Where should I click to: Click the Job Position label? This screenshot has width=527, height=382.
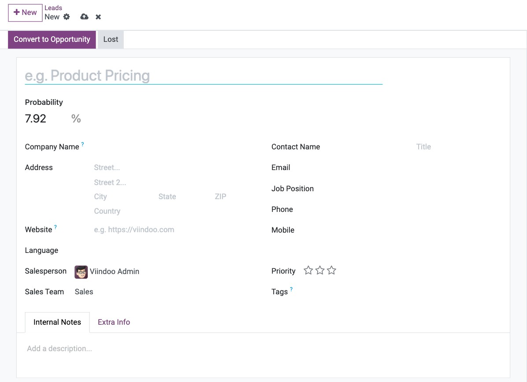pos(293,189)
